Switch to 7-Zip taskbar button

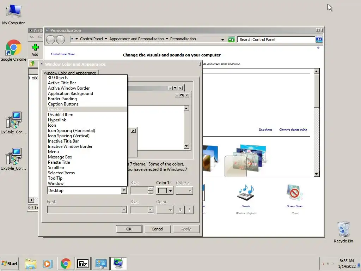[x=83, y=263]
